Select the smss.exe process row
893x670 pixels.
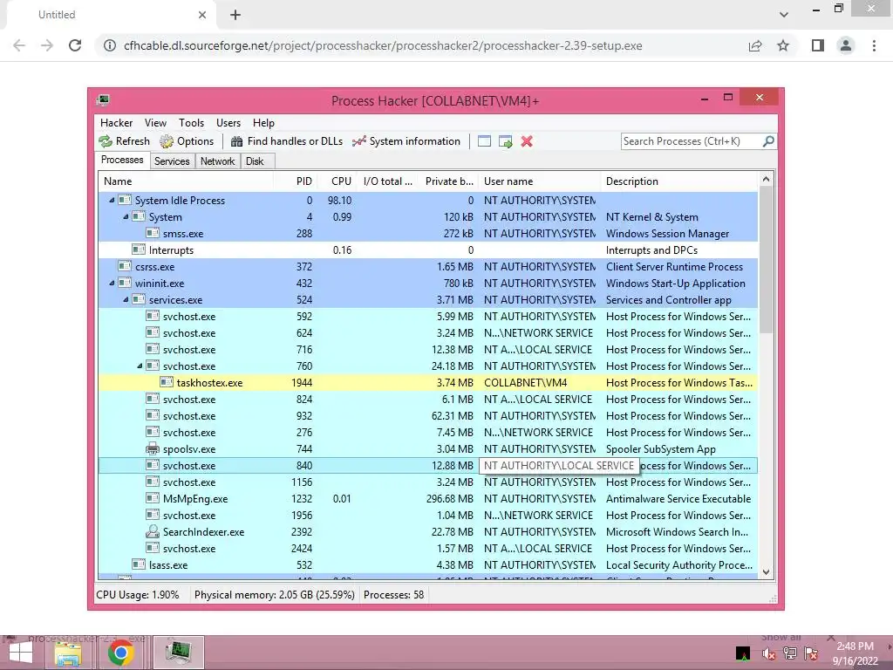coord(427,233)
